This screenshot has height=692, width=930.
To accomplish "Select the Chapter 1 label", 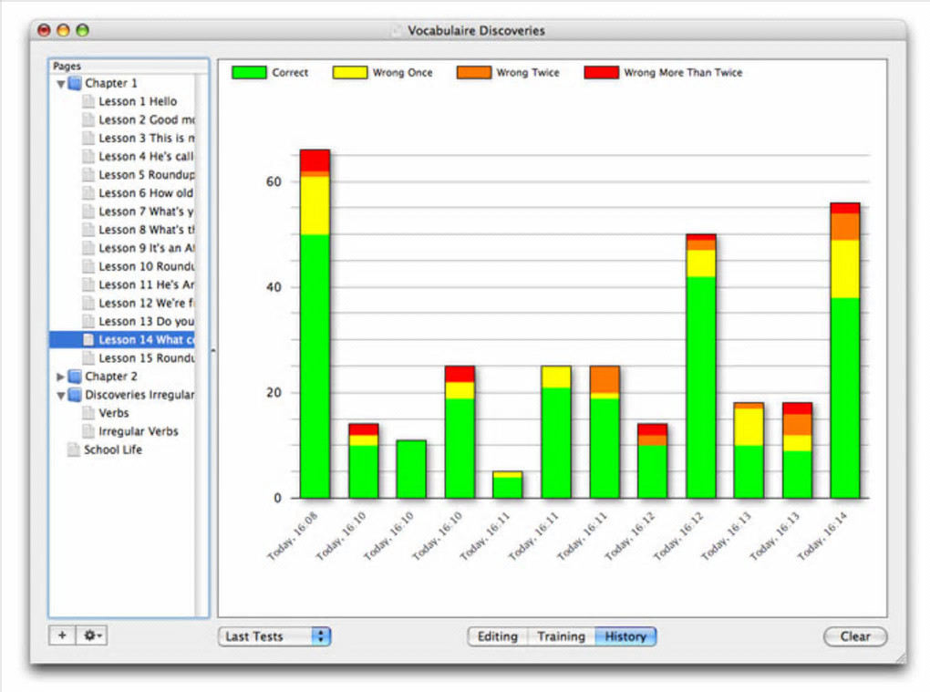I will [111, 83].
